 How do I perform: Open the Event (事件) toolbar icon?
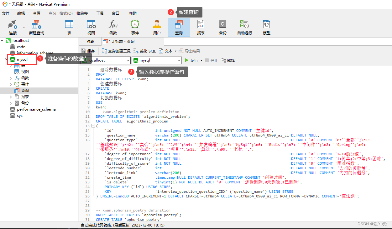coord(135,27)
